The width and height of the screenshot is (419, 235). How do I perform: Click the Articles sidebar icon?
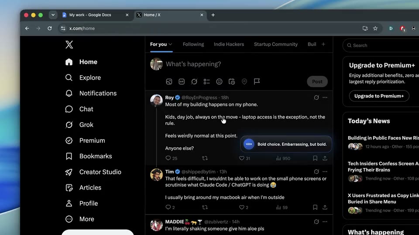point(69,188)
